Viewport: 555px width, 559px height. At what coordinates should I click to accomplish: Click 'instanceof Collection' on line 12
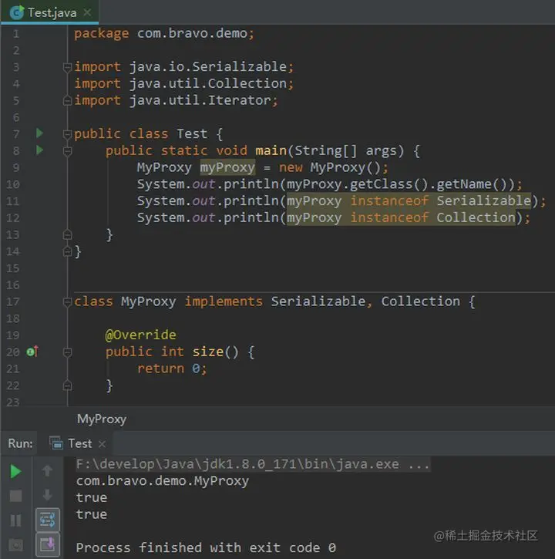pyautogui.click(x=432, y=218)
